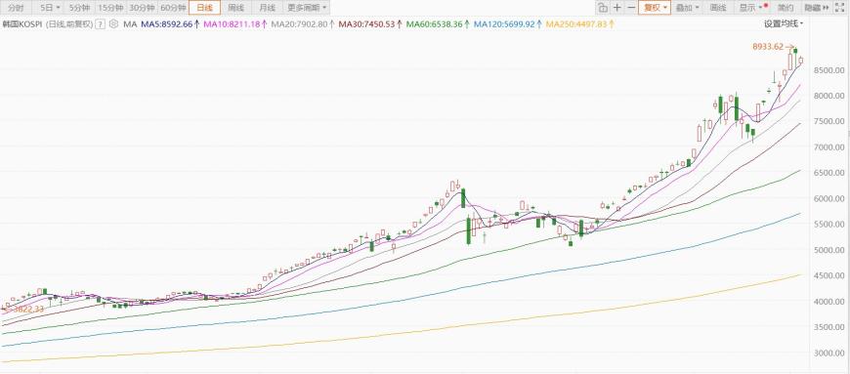
Task: Click the 5500.00 price axis label
Action: (x=829, y=225)
